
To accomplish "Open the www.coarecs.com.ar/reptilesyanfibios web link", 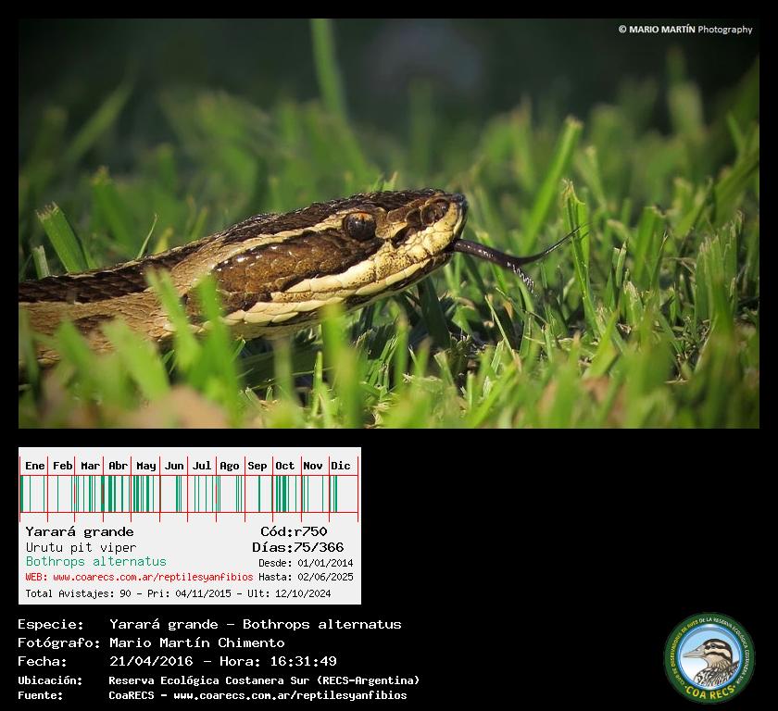I will 153,577.
